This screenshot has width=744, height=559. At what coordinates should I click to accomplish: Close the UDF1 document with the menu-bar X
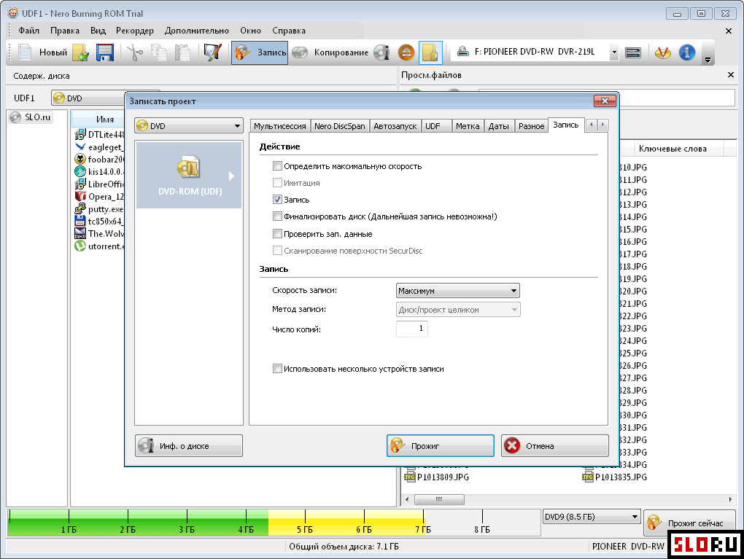click(729, 31)
